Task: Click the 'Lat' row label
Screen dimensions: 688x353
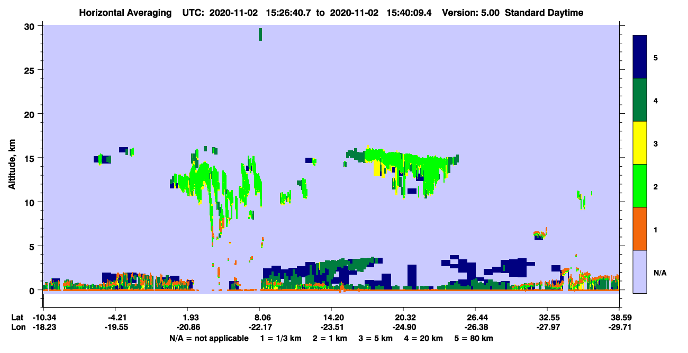Action: (x=17, y=318)
